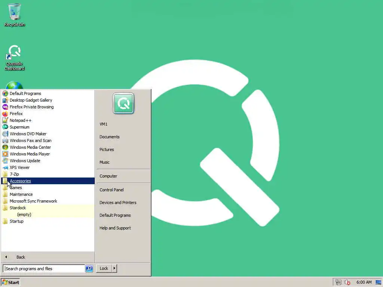Click the muted volume icon in tray

click(x=347, y=283)
